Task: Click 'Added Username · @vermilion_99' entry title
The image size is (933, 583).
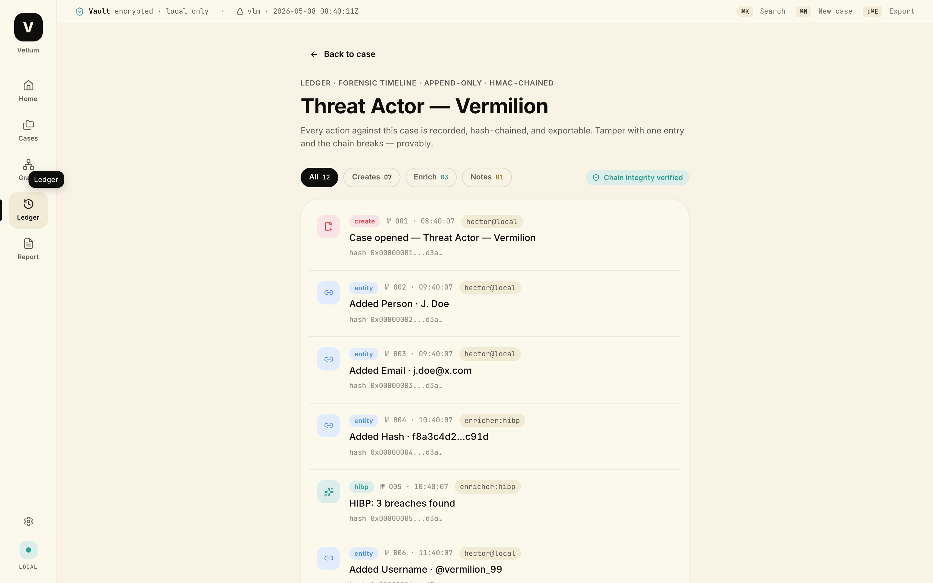Action: click(426, 569)
